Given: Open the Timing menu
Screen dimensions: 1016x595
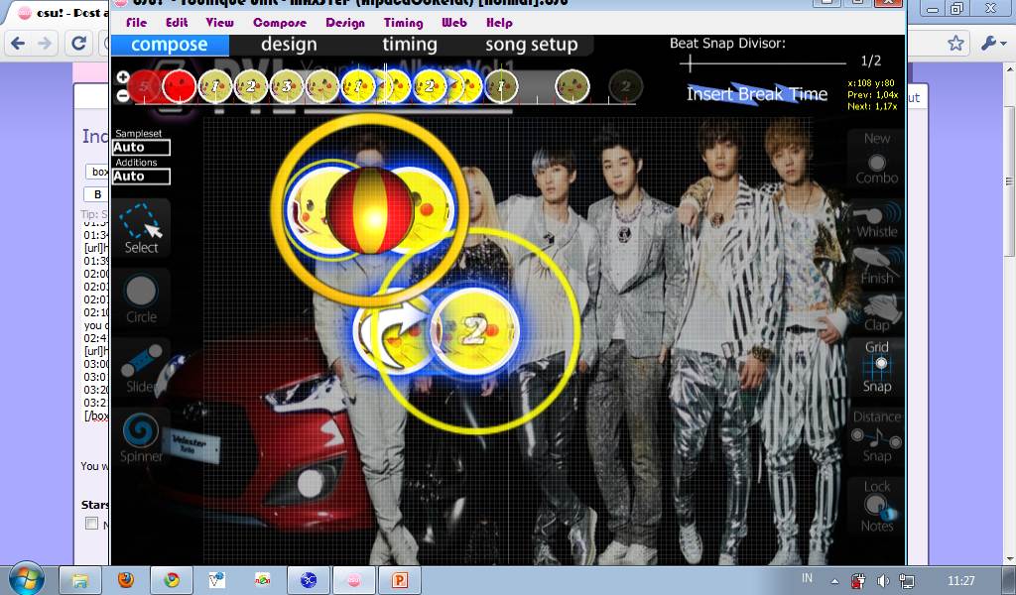Looking at the screenshot, I should pos(403,23).
